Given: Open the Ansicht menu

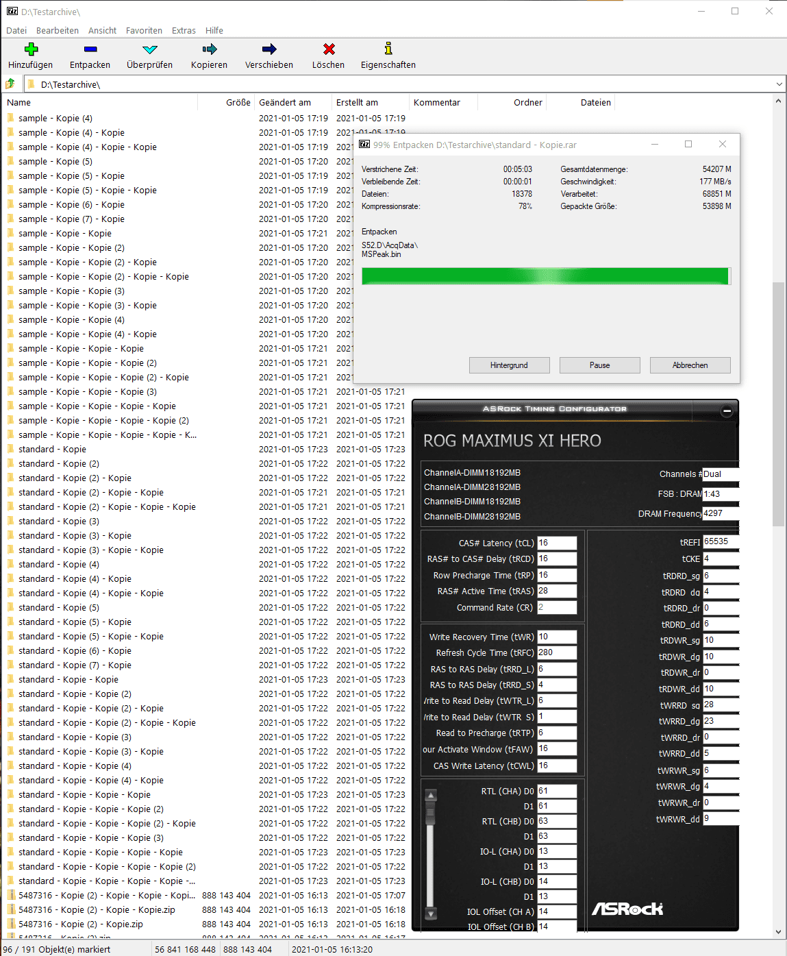Looking at the screenshot, I should [103, 30].
